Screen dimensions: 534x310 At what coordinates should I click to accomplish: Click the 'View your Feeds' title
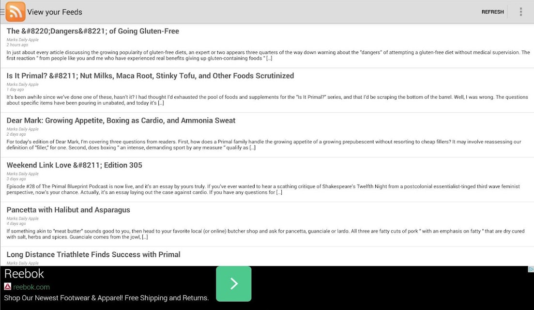55,12
